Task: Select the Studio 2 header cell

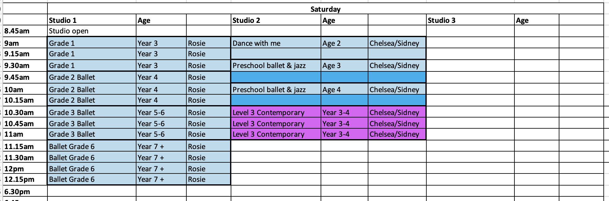Action: (276, 20)
